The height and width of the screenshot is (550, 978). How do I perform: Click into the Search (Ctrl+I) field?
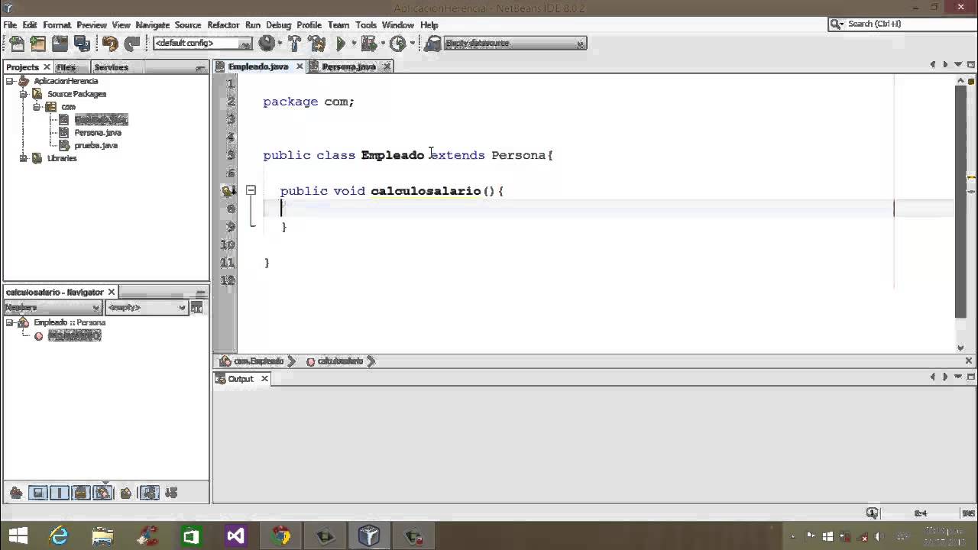point(902,24)
